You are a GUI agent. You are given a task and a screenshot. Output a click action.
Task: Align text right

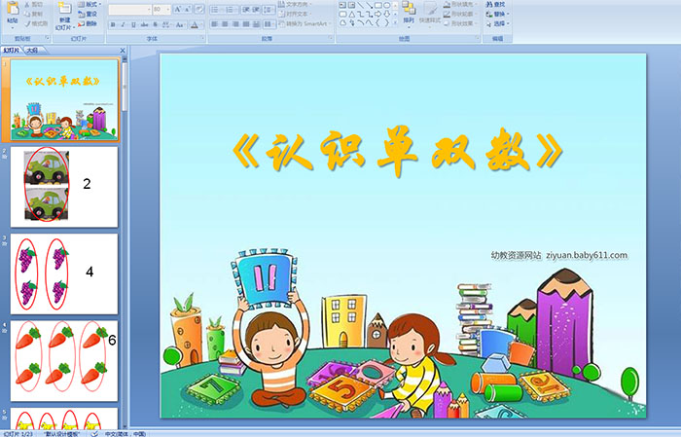235,24
